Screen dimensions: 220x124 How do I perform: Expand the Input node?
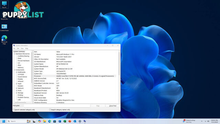[x=16, y=84]
